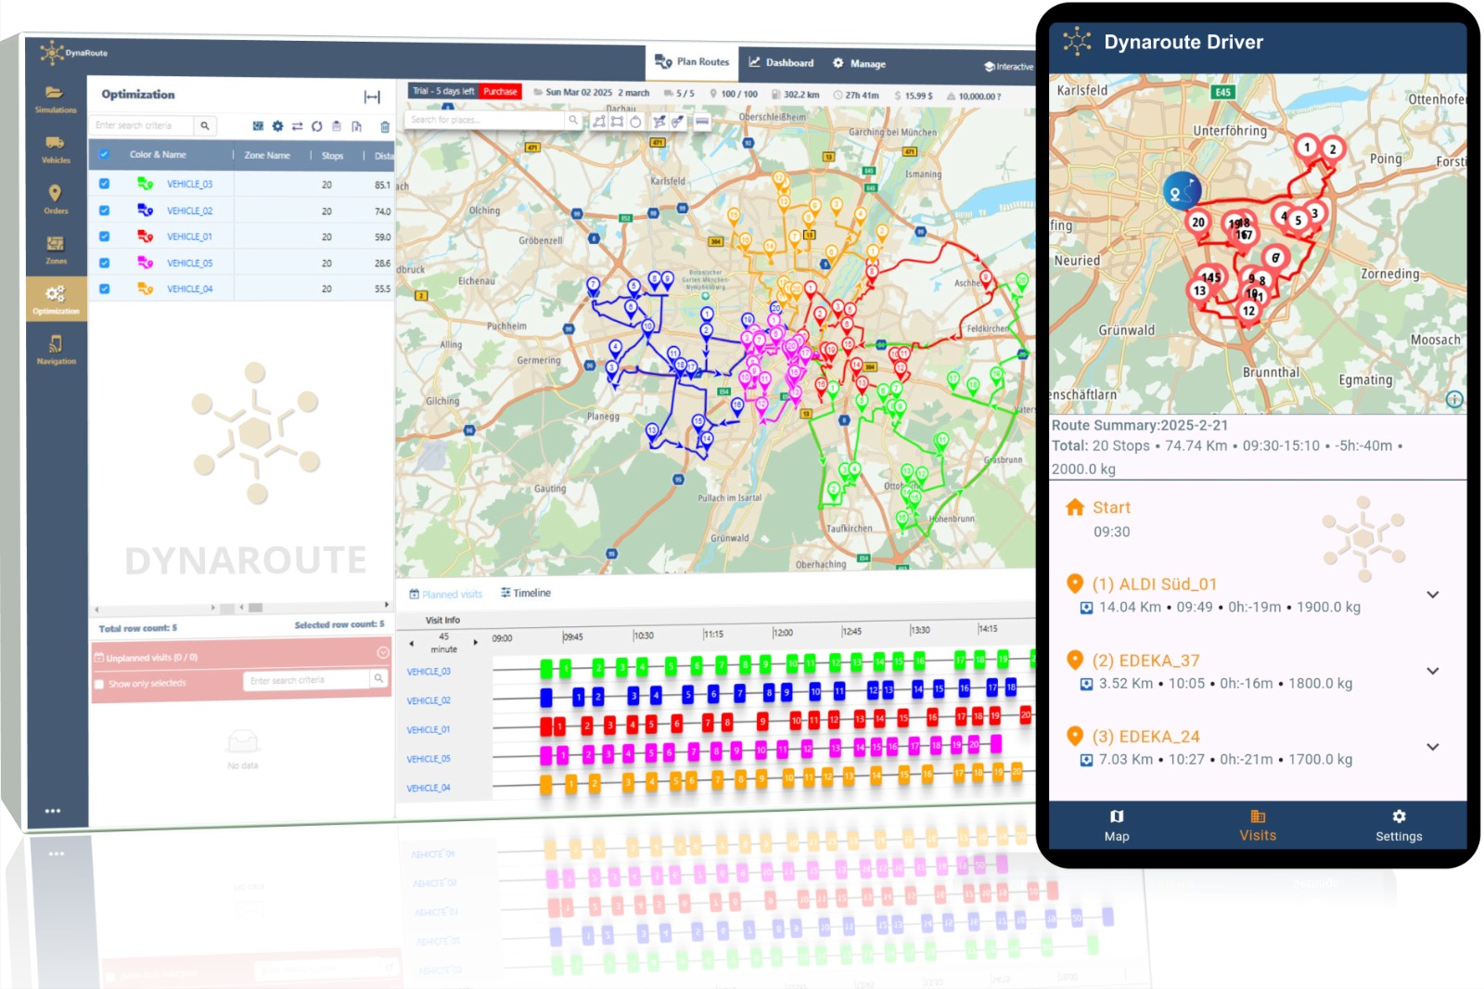This screenshot has width=1484, height=989.
Task: Click the unplanned visits search field
Action: [x=308, y=680]
